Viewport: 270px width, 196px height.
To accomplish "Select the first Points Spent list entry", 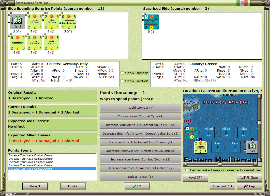I will click(x=52, y=155).
